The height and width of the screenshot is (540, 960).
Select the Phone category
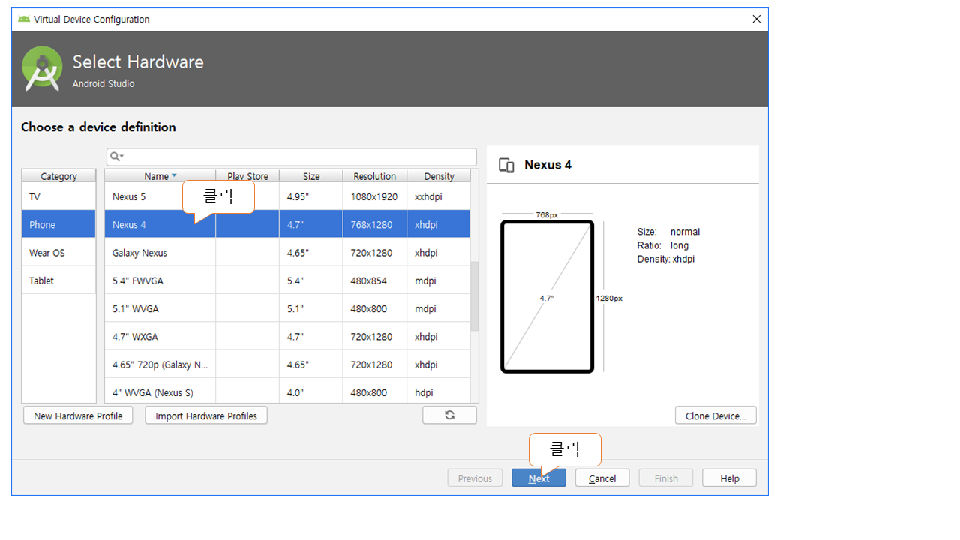pyautogui.click(x=58, y=225)
